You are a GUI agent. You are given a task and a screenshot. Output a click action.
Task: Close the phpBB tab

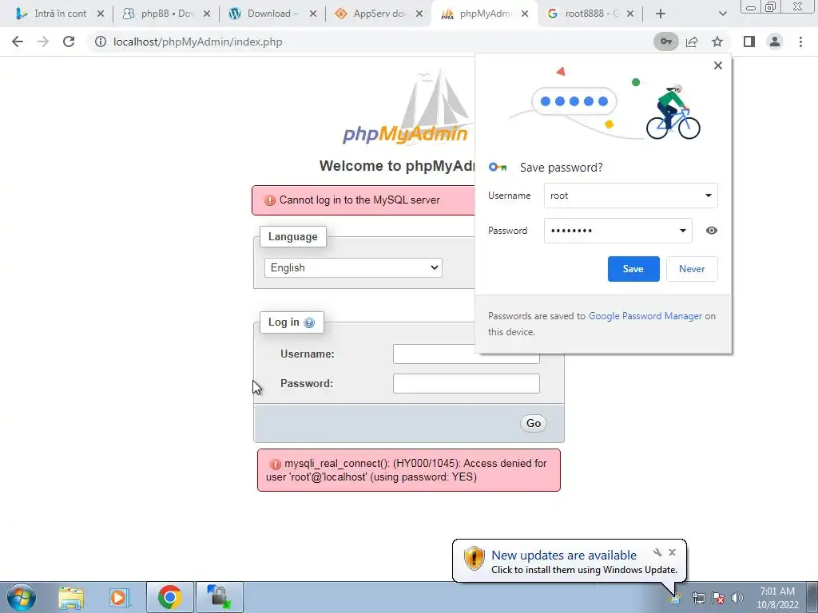(207, 14)
